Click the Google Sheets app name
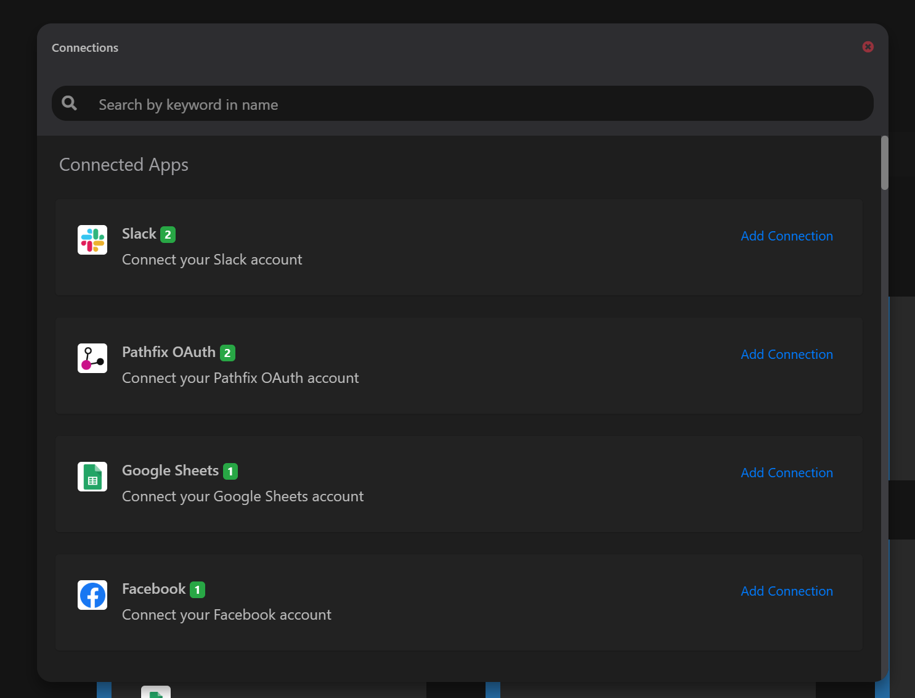 (171, 470)
